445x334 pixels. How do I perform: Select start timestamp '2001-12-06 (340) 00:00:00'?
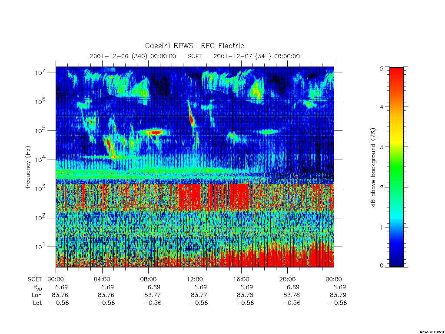click(x=133, y=56)
